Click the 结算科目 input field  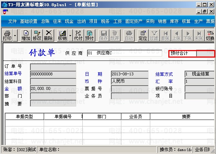[53, 82]
